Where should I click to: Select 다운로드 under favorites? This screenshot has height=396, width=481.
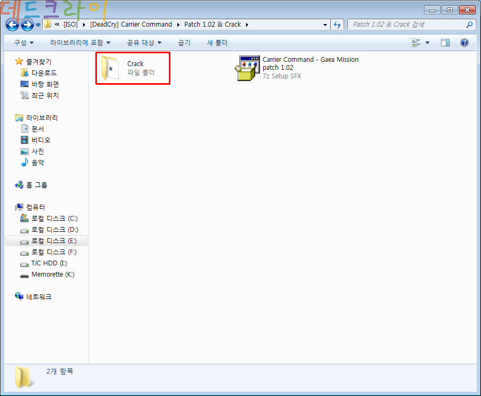44,73
